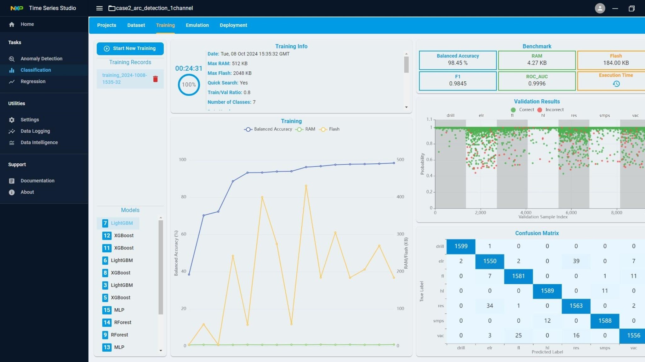Open Anomaly Detection task icon
This screenshot has width=645, height=362.
[12, 59]
